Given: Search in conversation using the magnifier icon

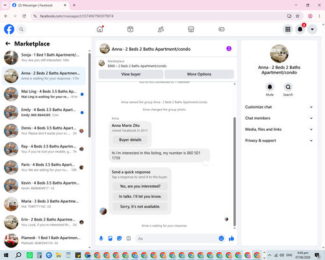Looking at the screenshot, I should coord(288,87).
